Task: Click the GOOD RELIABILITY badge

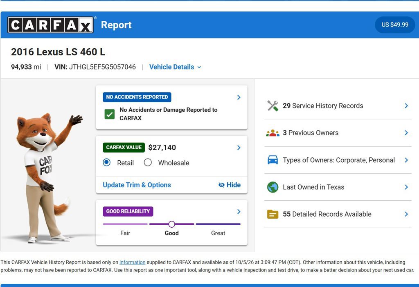Action: pyautogui.click(x=128, y=211)
